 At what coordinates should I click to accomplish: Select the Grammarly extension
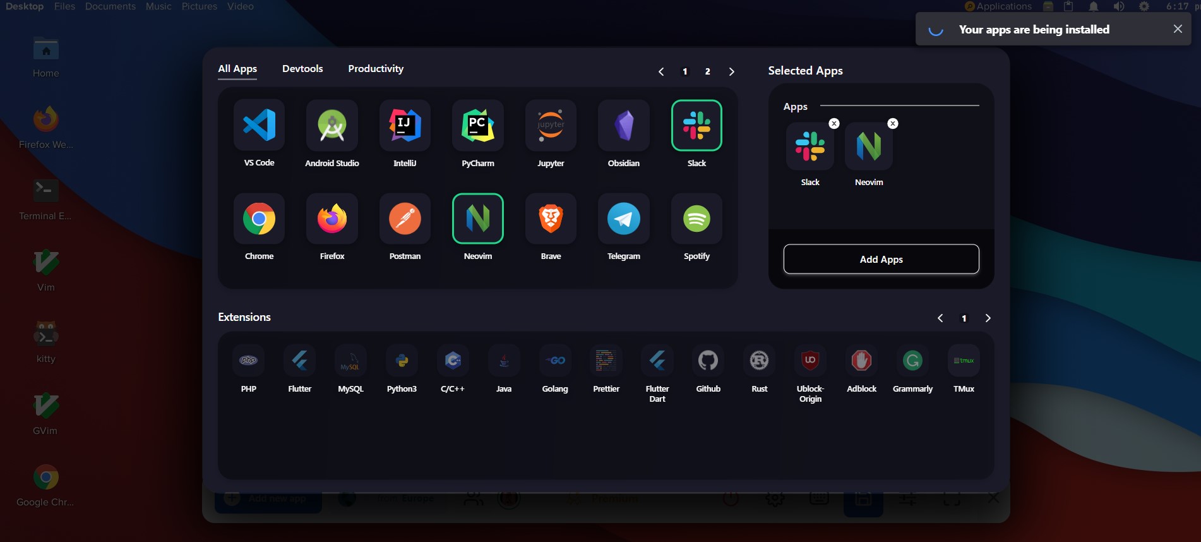[912, 361]
